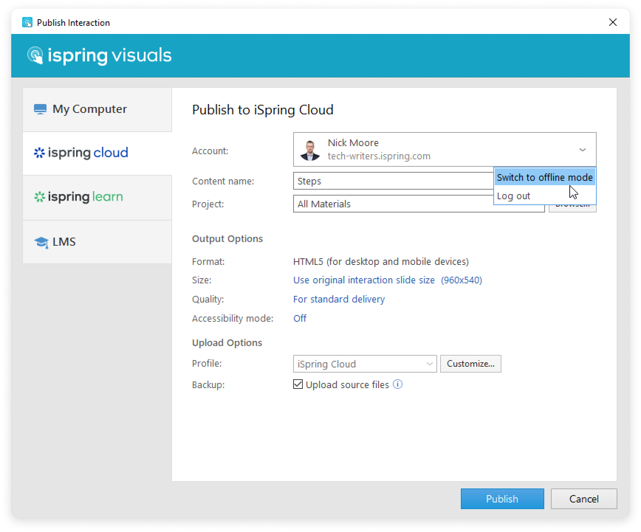Click Nick Moore's profile avatar

[x=310, y=150]
